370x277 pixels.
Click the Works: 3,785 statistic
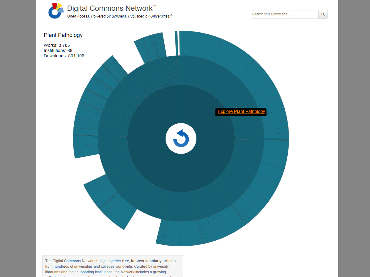tap(57, 45)
